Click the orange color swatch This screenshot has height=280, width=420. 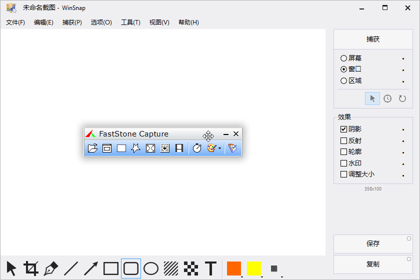point(233,268)
